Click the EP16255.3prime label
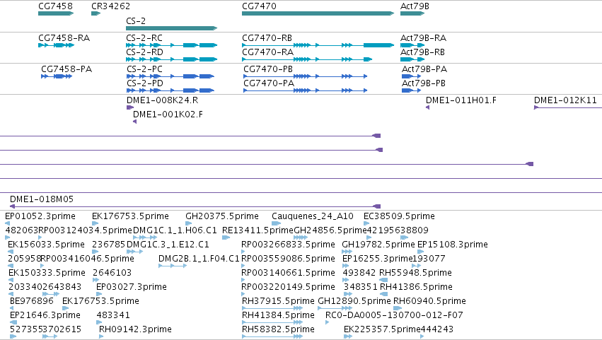Screen dimensions: 602x340 (x=378, y=259)
